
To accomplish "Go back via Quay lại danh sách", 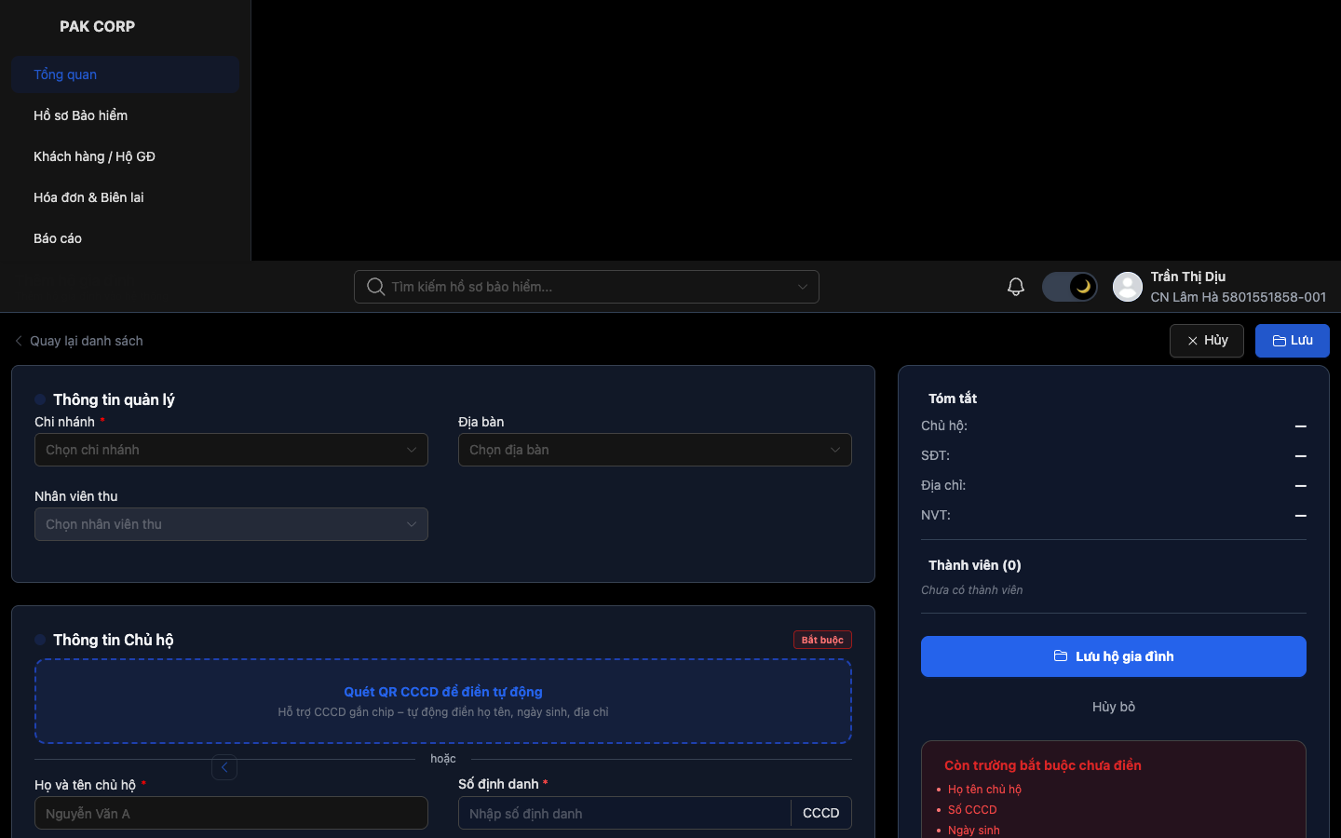I will point(78,341).
